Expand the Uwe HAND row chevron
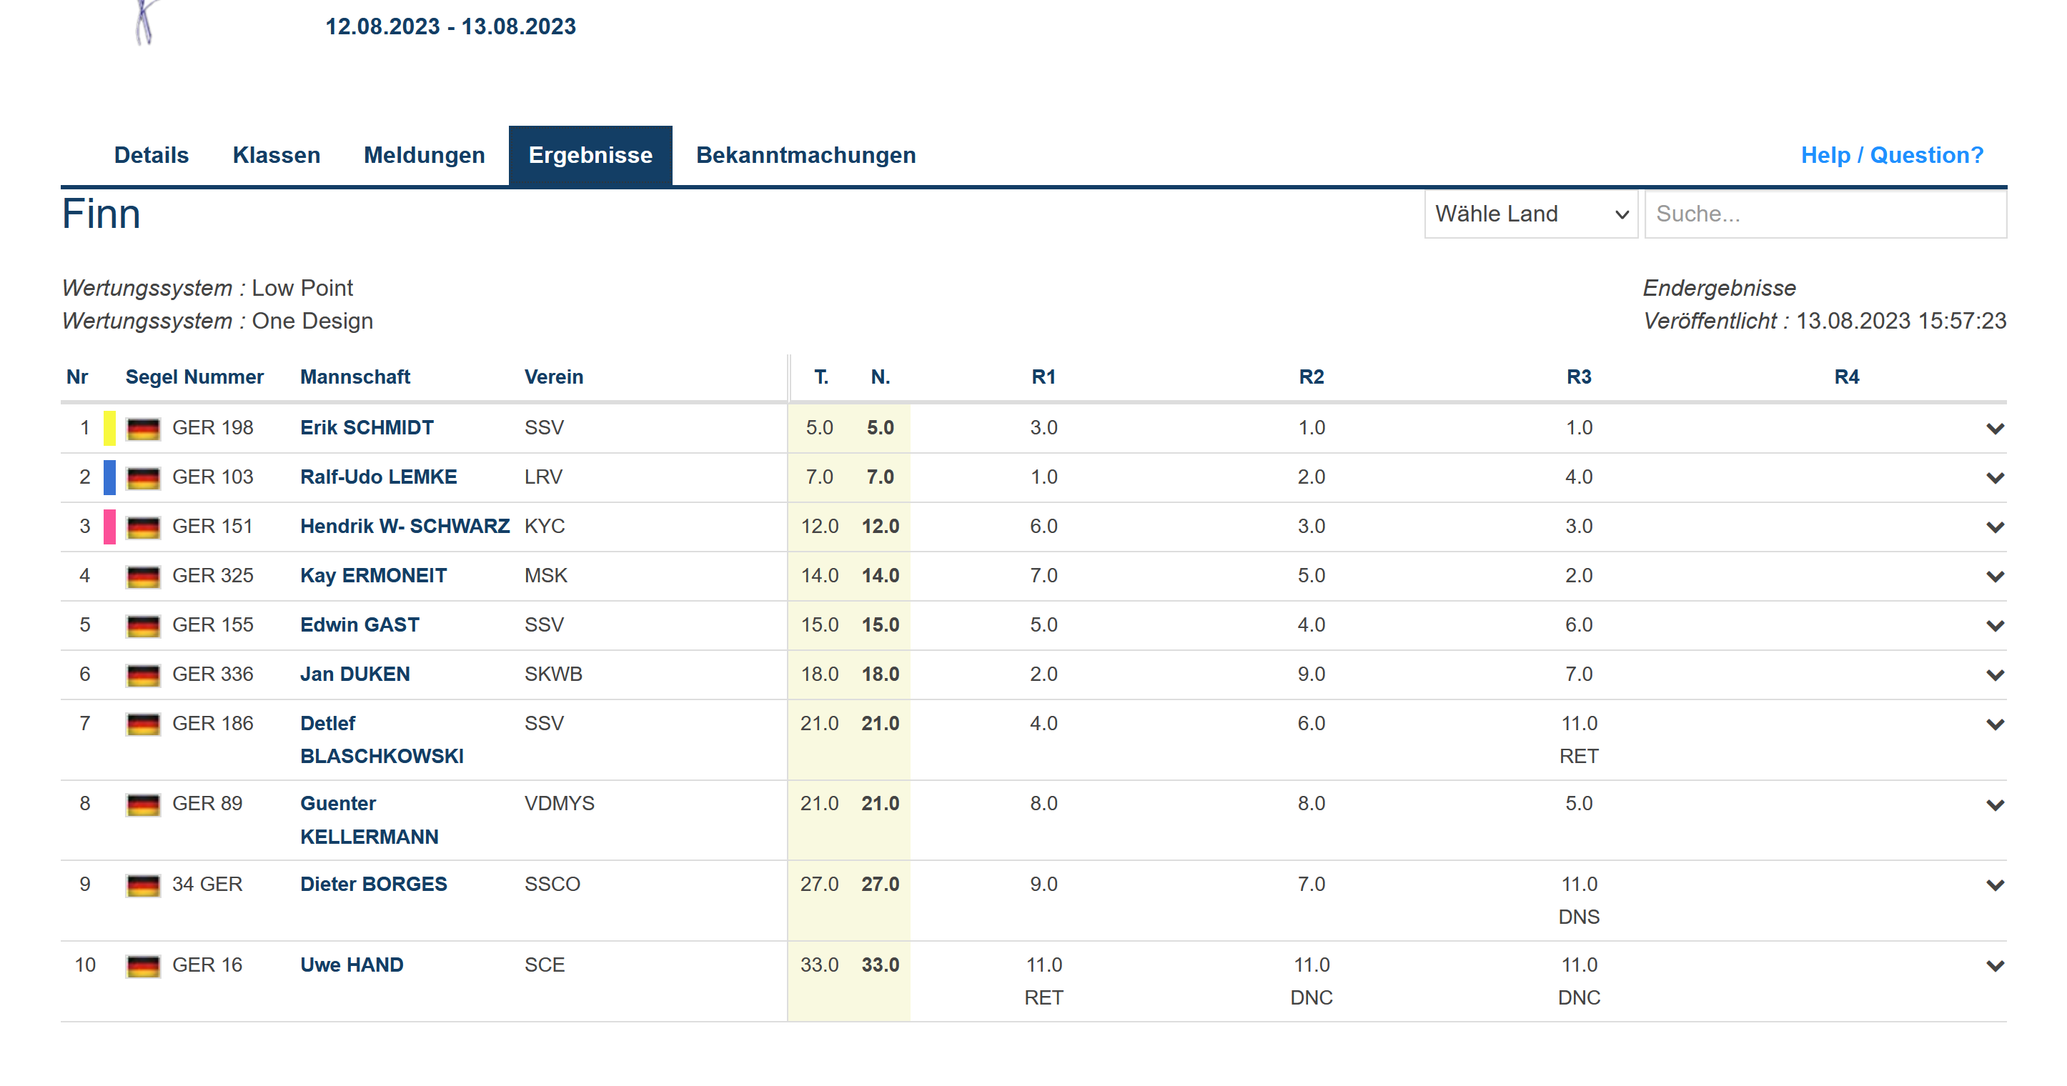Image resolution: width=2067 pixels, height=1086 pixels. [1995, 966]
